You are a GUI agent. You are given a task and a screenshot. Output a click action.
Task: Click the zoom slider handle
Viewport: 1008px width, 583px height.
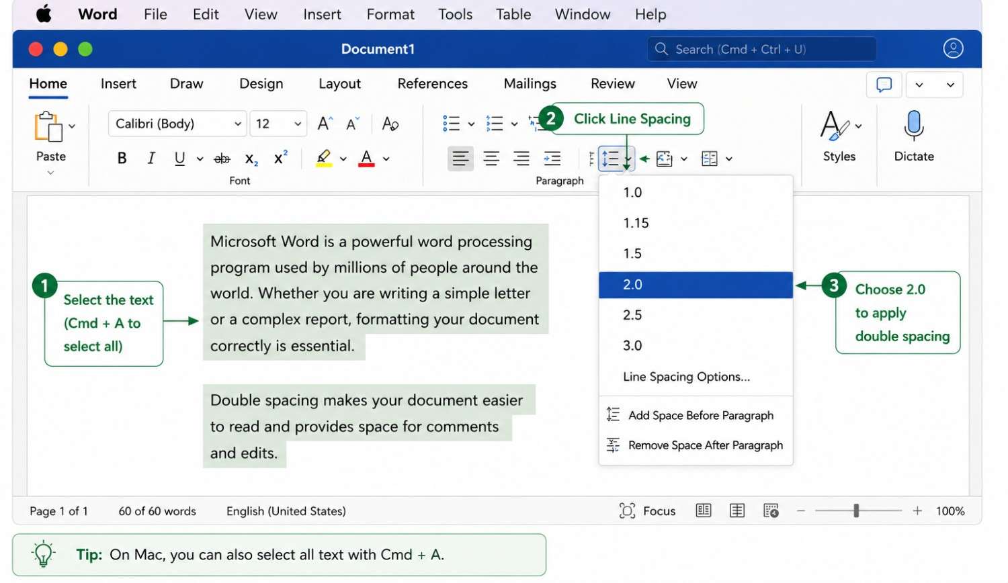pos(856,511)
